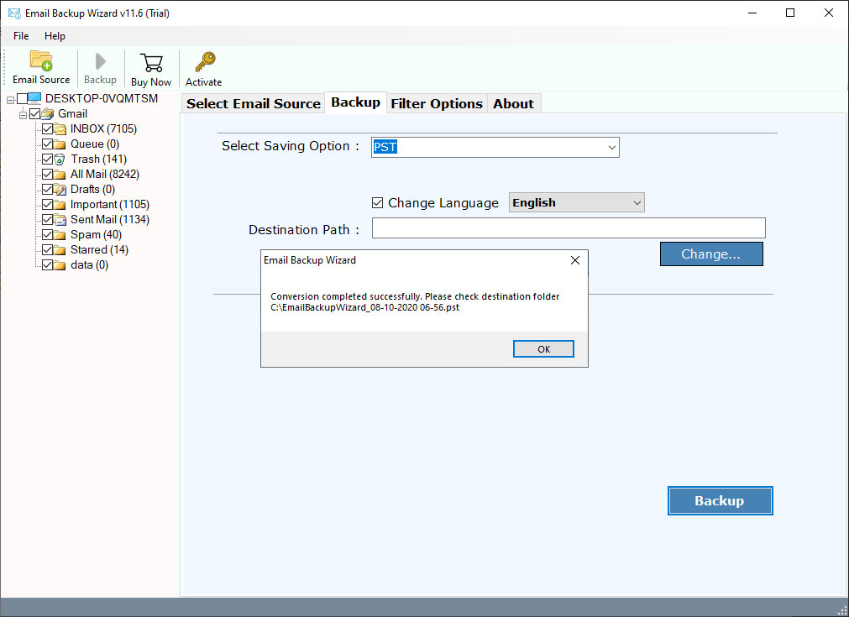Image resolution: width=849 pixels, height=617 pixels.
Task: Click the data folder icon
Action: [x=60, y=265]
